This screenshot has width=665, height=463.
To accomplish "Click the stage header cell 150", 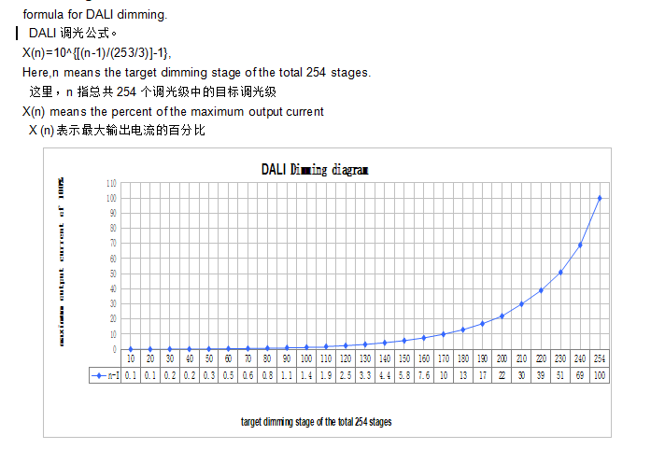I will click(x=404, y=358).
